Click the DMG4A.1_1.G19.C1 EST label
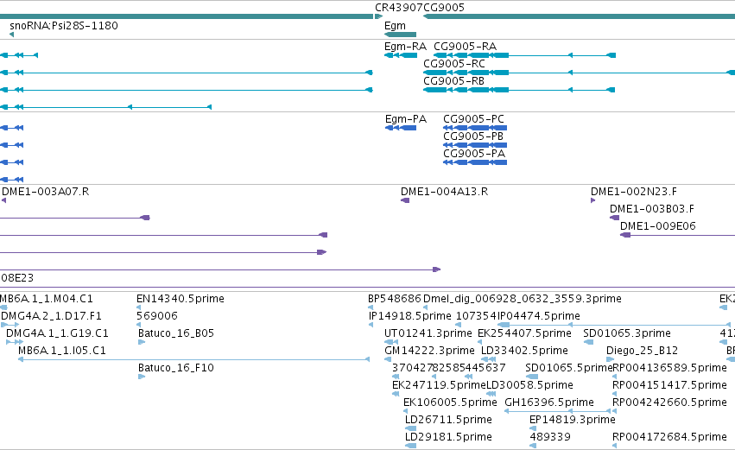The image size is (735, 450). [x=57, y=333]
